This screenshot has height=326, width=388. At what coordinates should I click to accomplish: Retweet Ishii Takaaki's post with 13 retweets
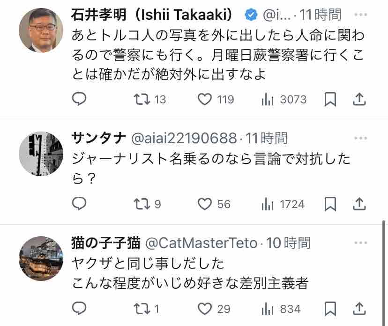(x=140, y=99)
